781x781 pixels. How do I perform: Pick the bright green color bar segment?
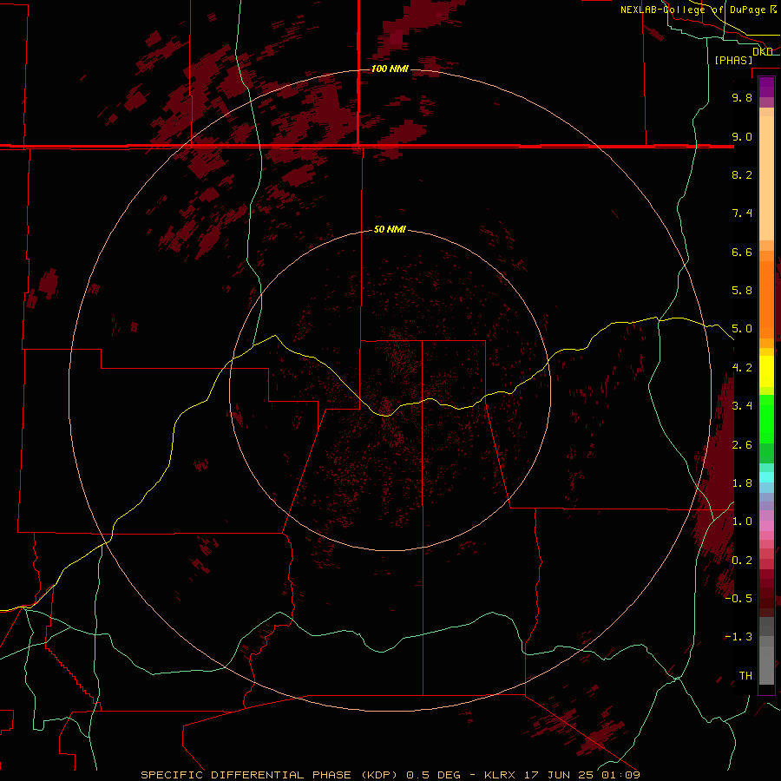tap(766, 418)
